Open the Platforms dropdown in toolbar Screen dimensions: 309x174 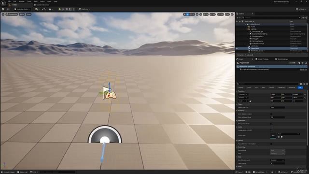(84, 9)
